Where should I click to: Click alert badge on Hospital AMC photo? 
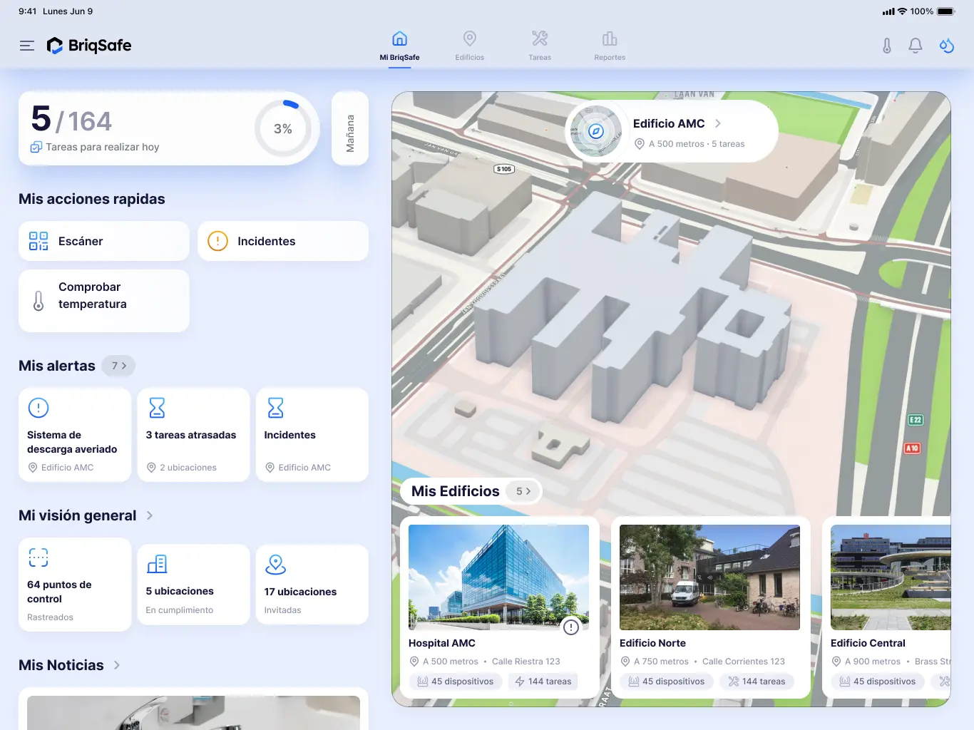click(571, 627)
